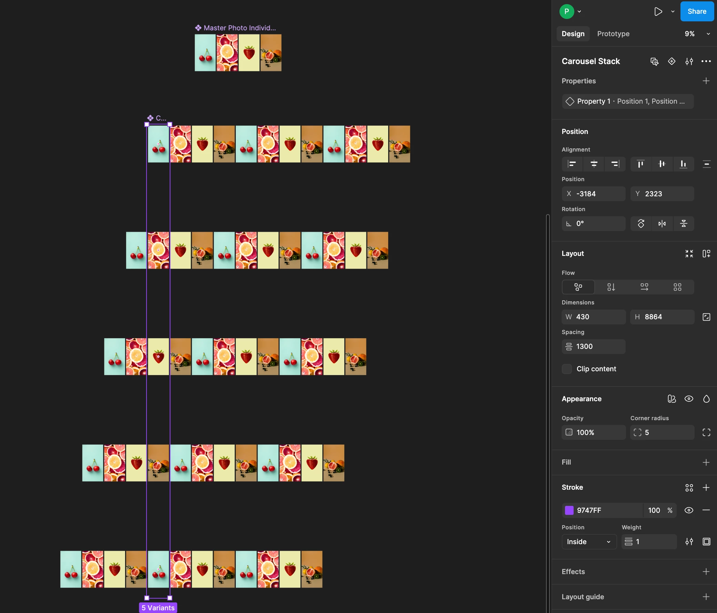Image resolution: width=717 pixels, height=613 pixels.
Task: Open the stroke position Inside dropdown
Action: [589, 542]
